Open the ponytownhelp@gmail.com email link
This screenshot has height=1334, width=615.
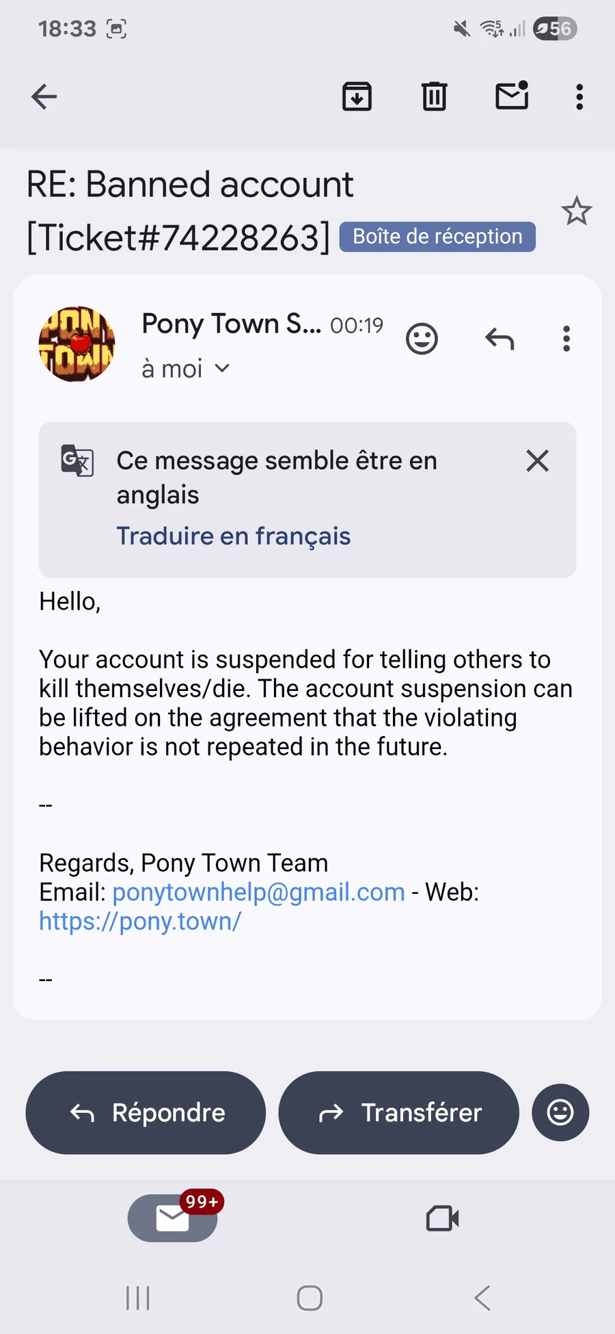click(x=258, y=893)
